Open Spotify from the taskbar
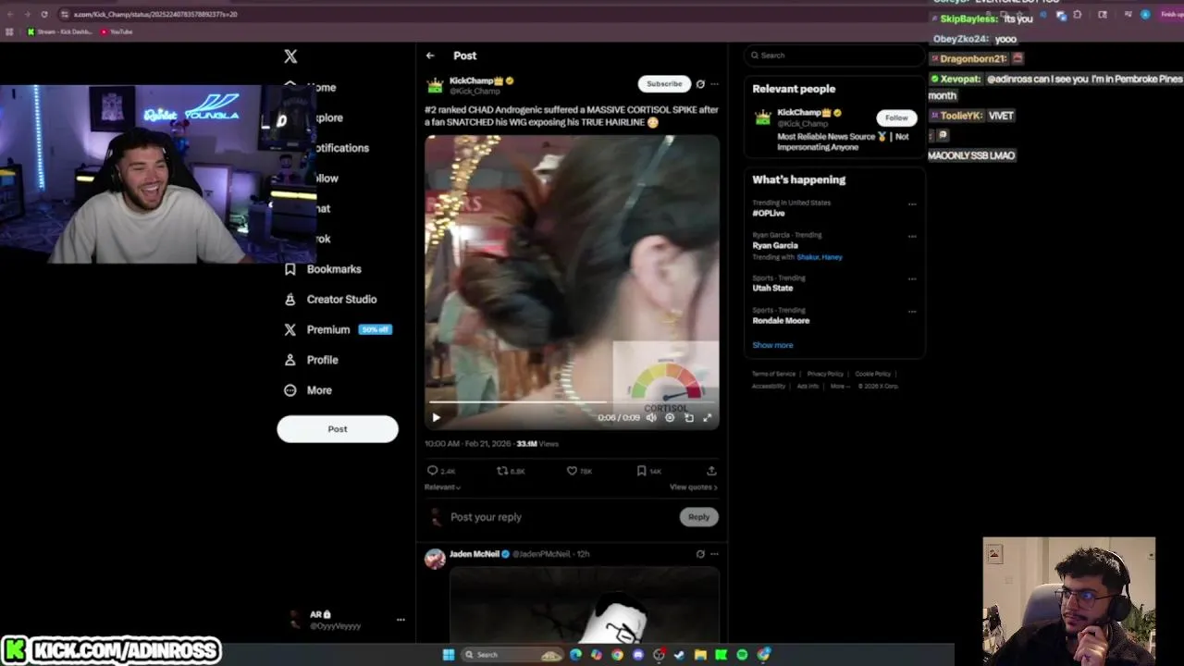 (742, 655)
